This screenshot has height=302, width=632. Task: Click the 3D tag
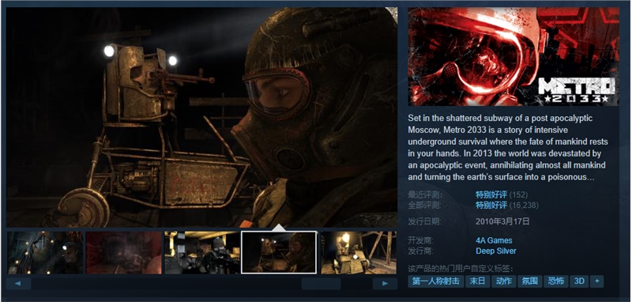click(579, 281)
